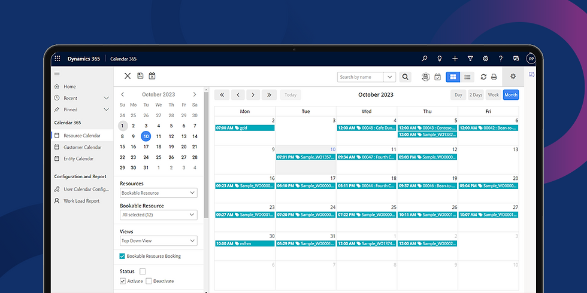587x293 pixels.
Task: Select October 1 in mini calendar
Action: pos(122,126)
